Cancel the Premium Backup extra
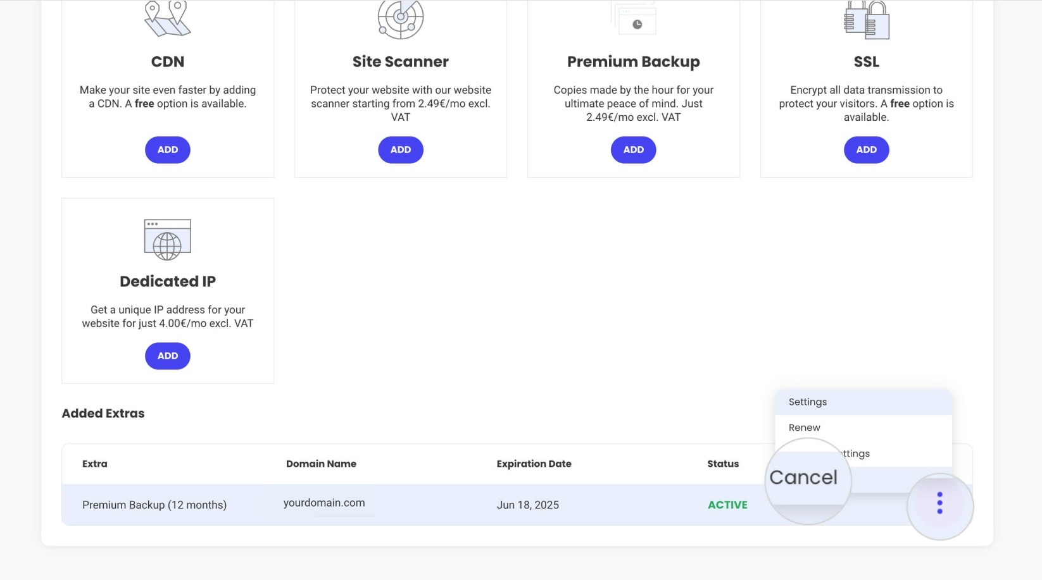Viewport: 1042px width, 580px height. click(805, 477)
